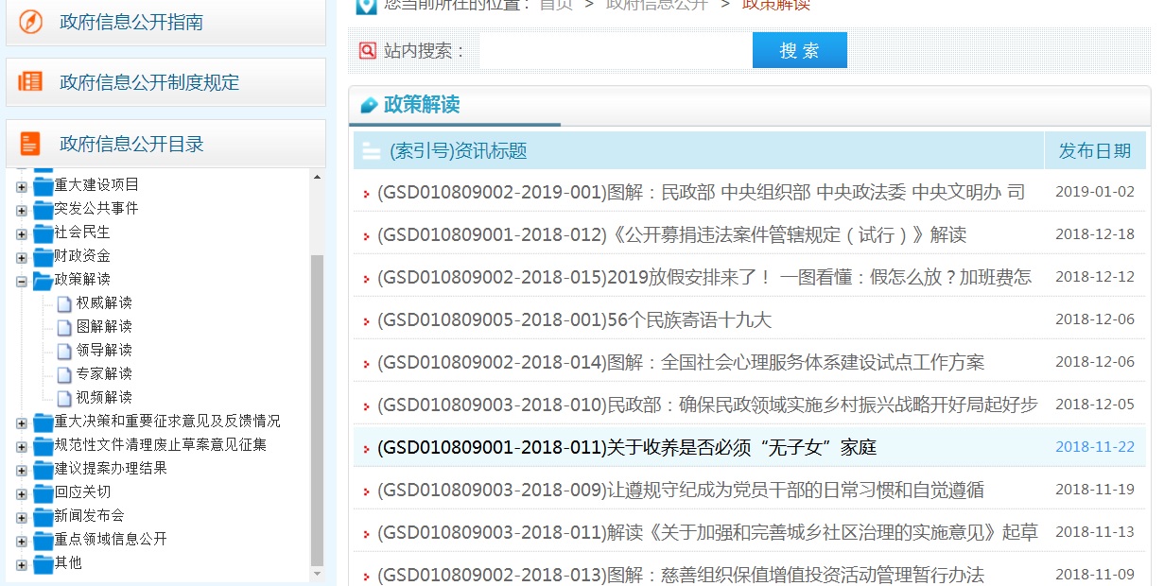
Task: Click the document icon beside 政府信息公开目录
Action: tap(31, 144)
